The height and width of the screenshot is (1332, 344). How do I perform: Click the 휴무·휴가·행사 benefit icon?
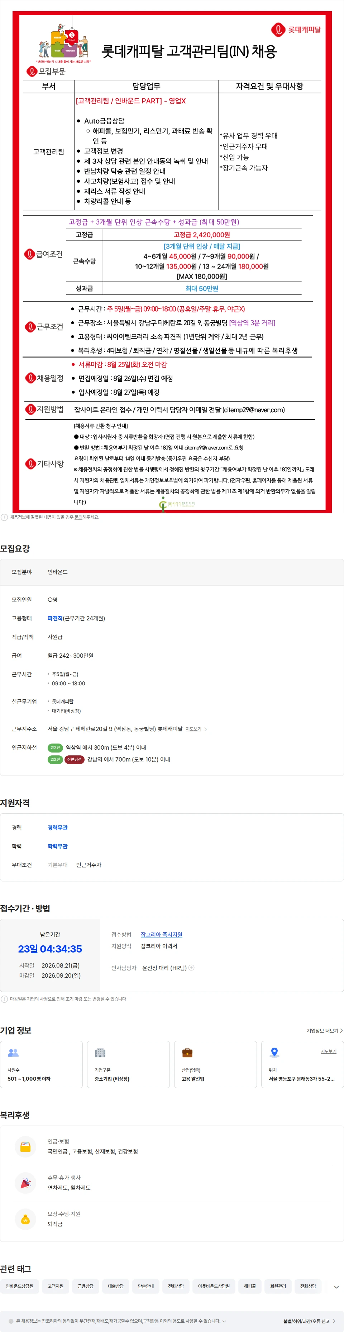point(25,1183)
